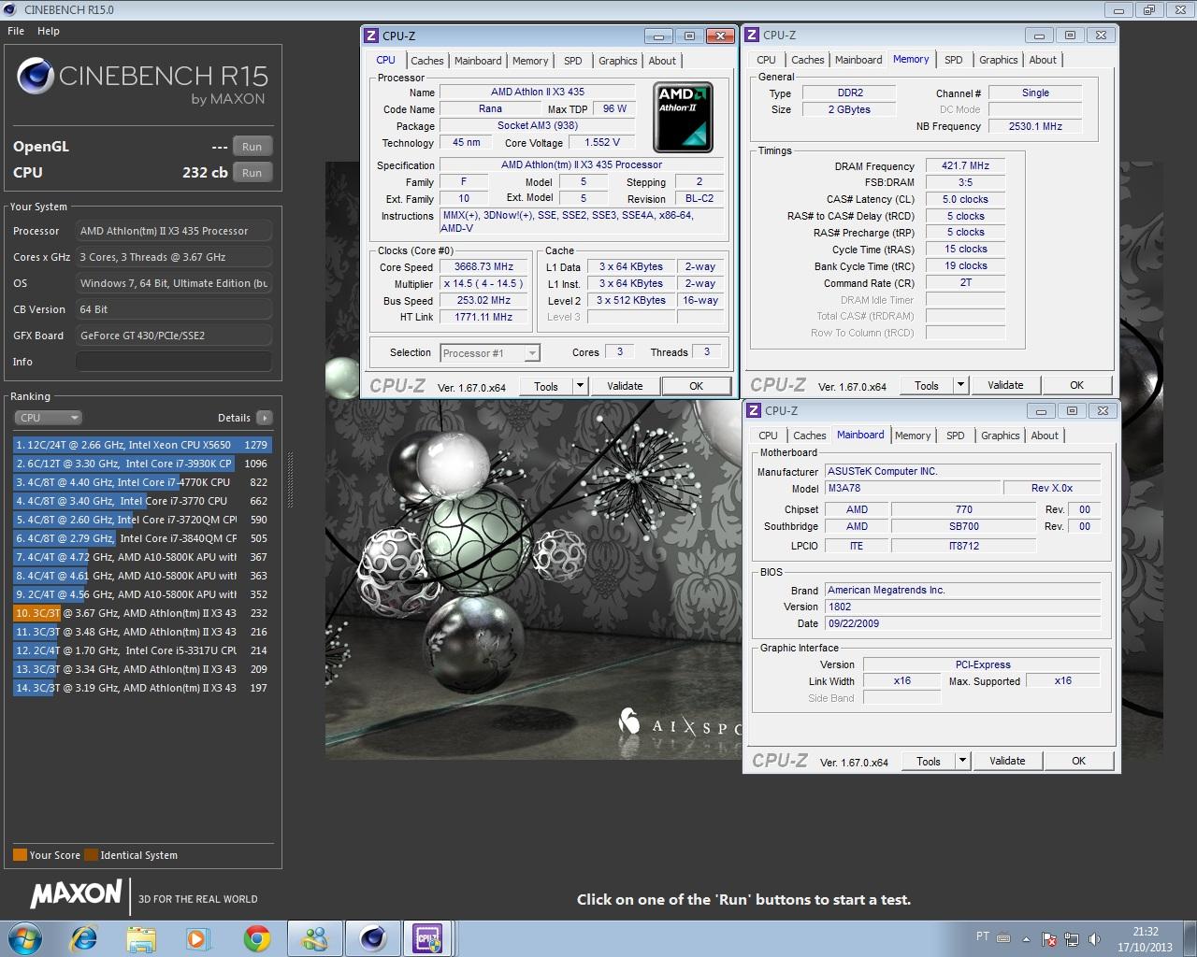Run the OpenGL benchmark
Image resolution: width=1197 pixels, height=957 pixels.
(x=252, y=147)
